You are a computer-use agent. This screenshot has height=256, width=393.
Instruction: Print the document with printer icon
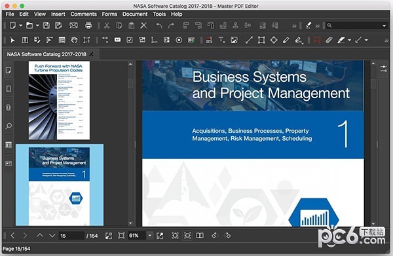point(88,26)
